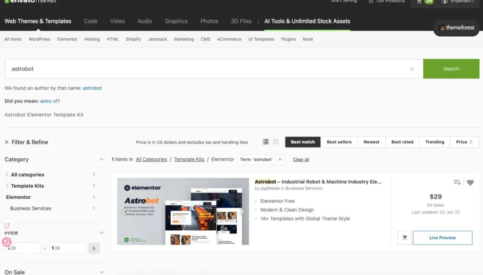
Task: Select WordPress category
Action: [39, 39]
